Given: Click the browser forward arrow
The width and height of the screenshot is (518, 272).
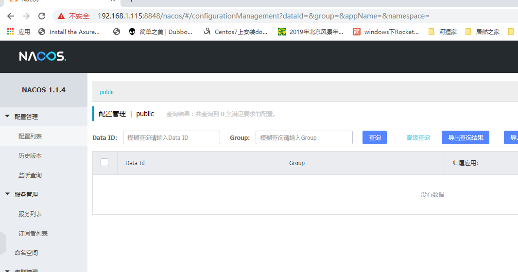Looking at the screenshot, I should pyautogui.click(x=26, y=16).
